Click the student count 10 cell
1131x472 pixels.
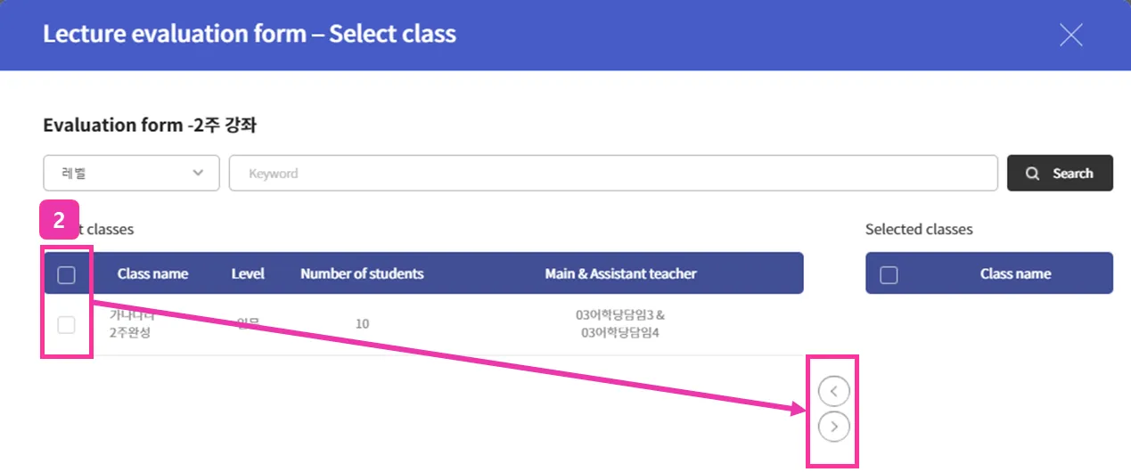(362, 324)
